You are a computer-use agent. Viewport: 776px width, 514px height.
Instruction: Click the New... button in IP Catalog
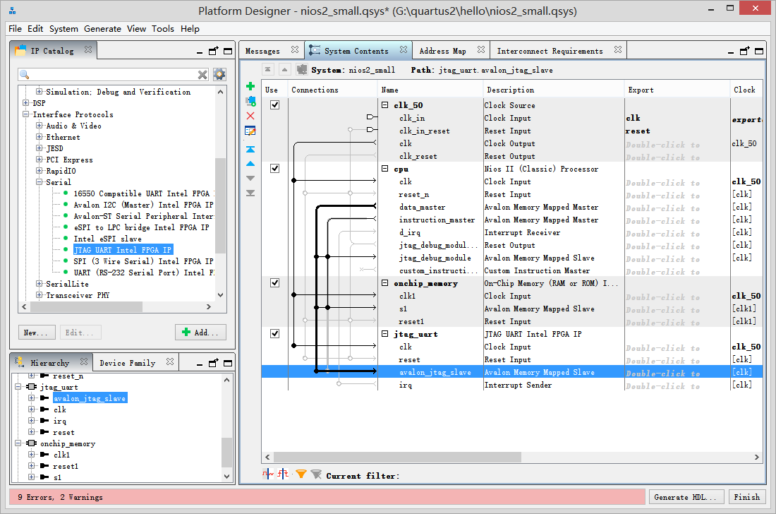point(36,333)
